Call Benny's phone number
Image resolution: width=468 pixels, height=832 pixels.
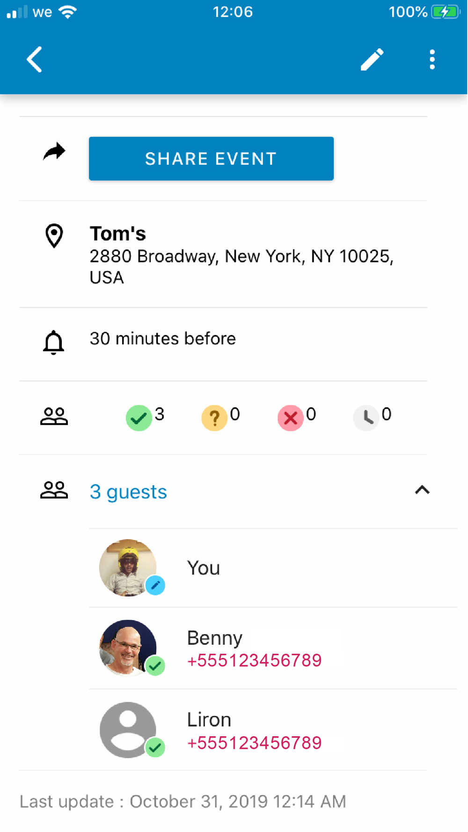[254, 660]
